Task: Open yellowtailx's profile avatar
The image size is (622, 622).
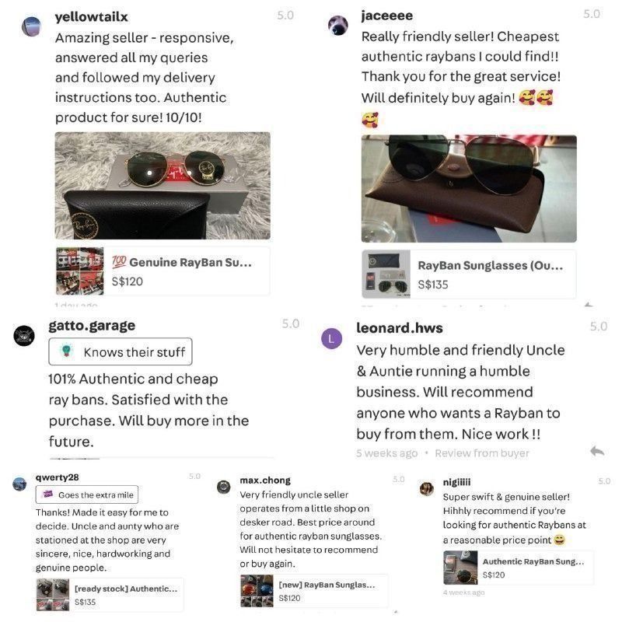Action: 31,26
